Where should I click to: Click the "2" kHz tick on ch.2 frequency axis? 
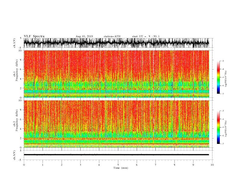click(x=21, y=138)
